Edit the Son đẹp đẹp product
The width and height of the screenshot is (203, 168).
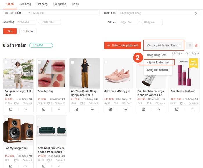[44, 109]
